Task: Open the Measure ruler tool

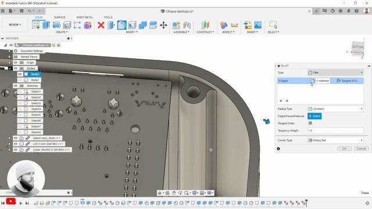Action: coord(234,25)
